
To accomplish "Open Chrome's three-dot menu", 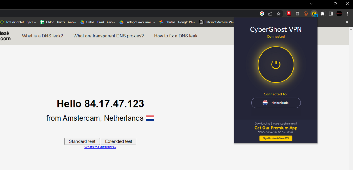I will 348,14.
